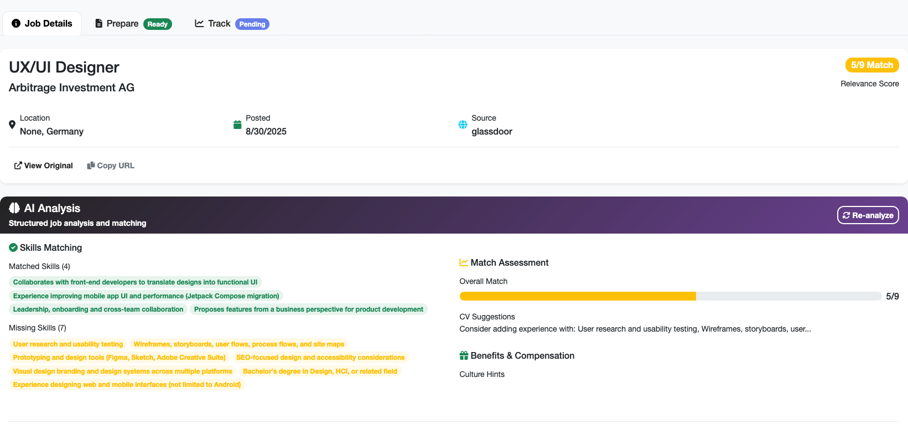Click the truncated CV Suggestions text
908x429 pixels.
click(635, 329)
